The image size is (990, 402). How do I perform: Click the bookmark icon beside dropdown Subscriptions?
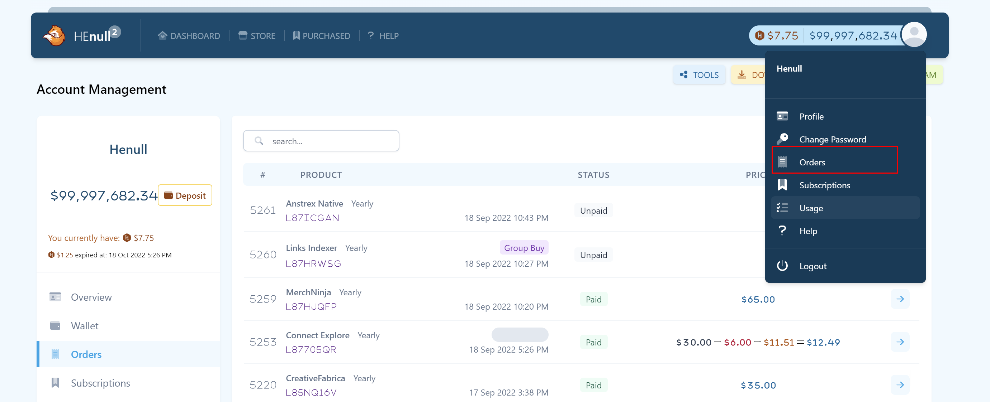(x=782, y=185)
